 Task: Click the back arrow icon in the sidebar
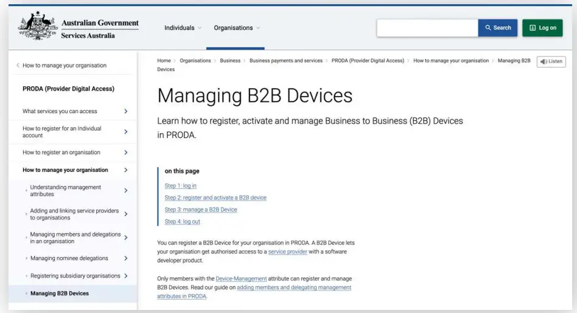point(18,66)
